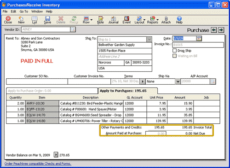Click the Bellwether Garden Supply name field
This screenshot has width=230, height=168.
coord(125,45)
